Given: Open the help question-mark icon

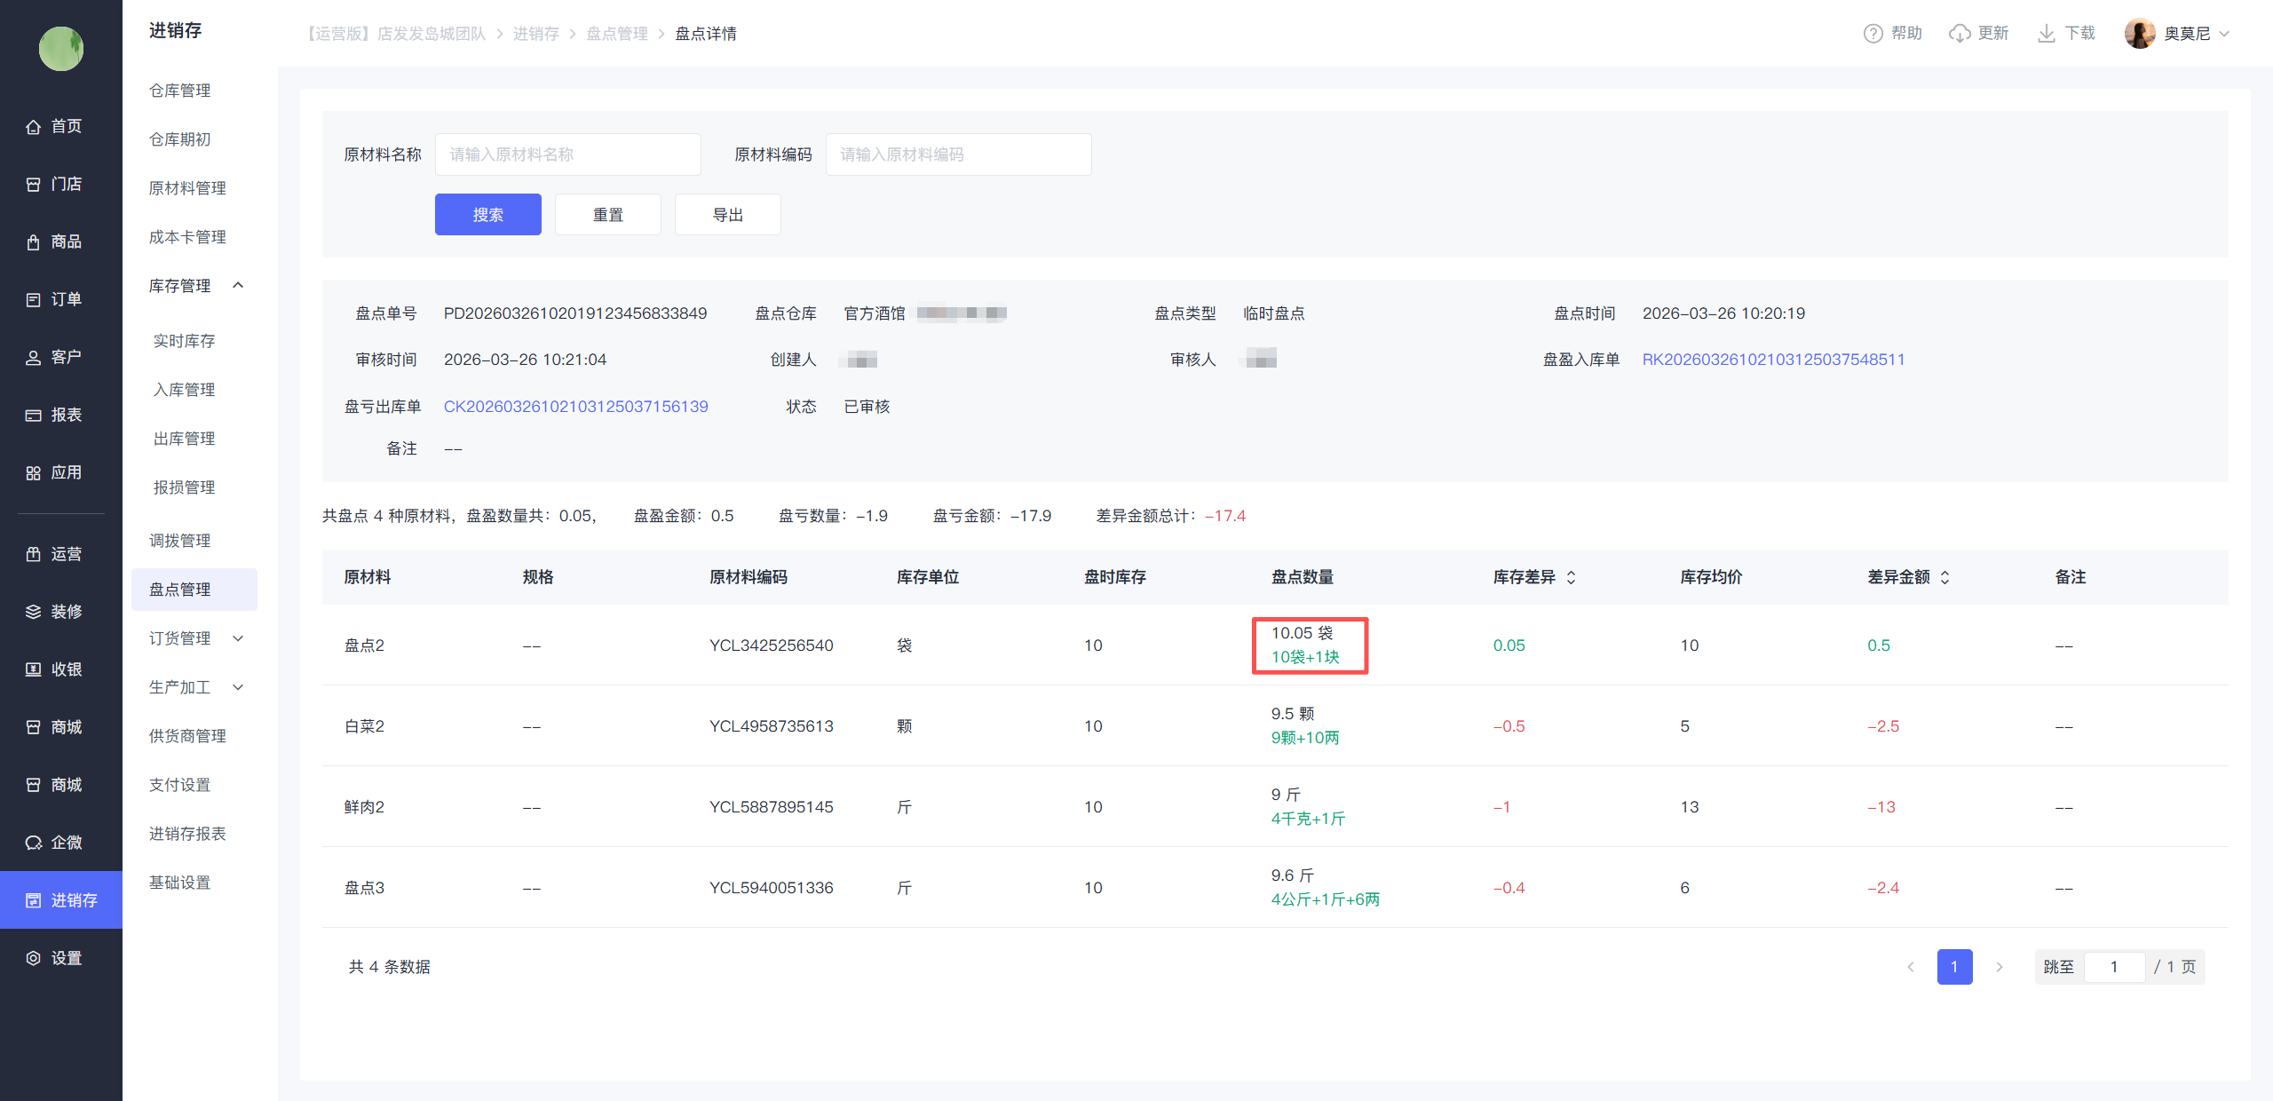Looking at the screenshot, I should point(1873,34).
